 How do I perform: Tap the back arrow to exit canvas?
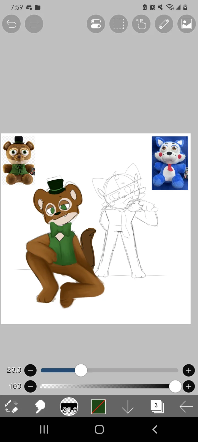tap(186, 407)
